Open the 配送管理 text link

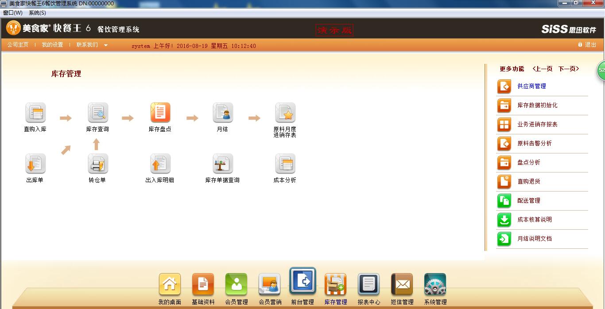tap(529, 201)
